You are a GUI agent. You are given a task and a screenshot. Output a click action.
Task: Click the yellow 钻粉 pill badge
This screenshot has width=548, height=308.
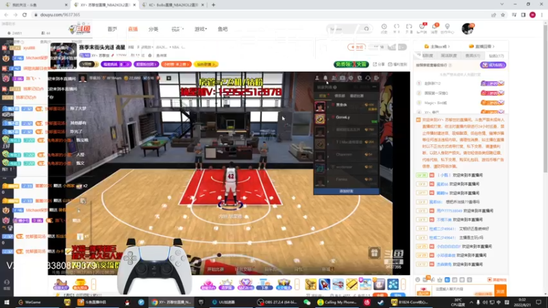pos(206,64)
